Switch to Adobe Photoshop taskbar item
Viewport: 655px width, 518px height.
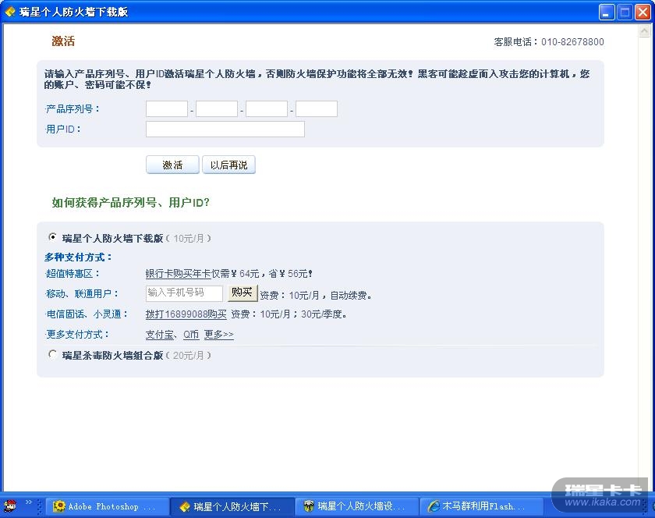tap(108, 507)
